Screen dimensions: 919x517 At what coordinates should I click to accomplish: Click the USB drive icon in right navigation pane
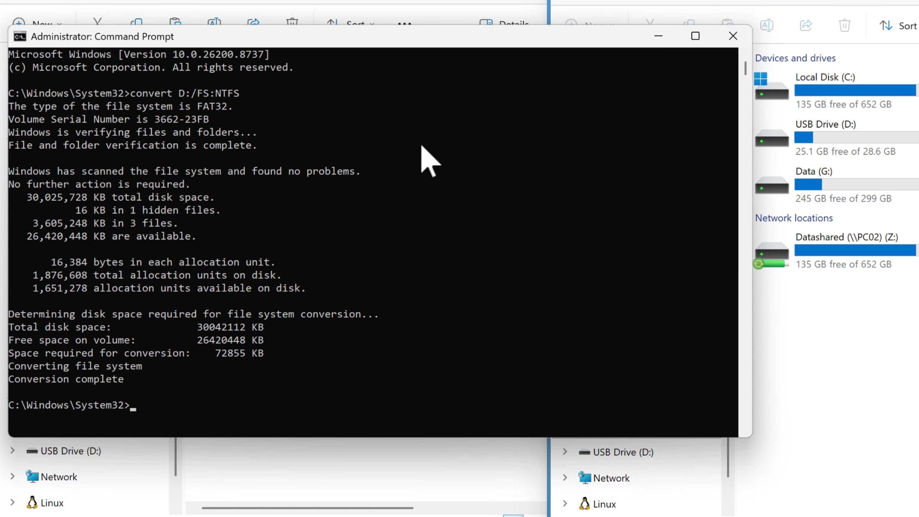coord(585,452)
